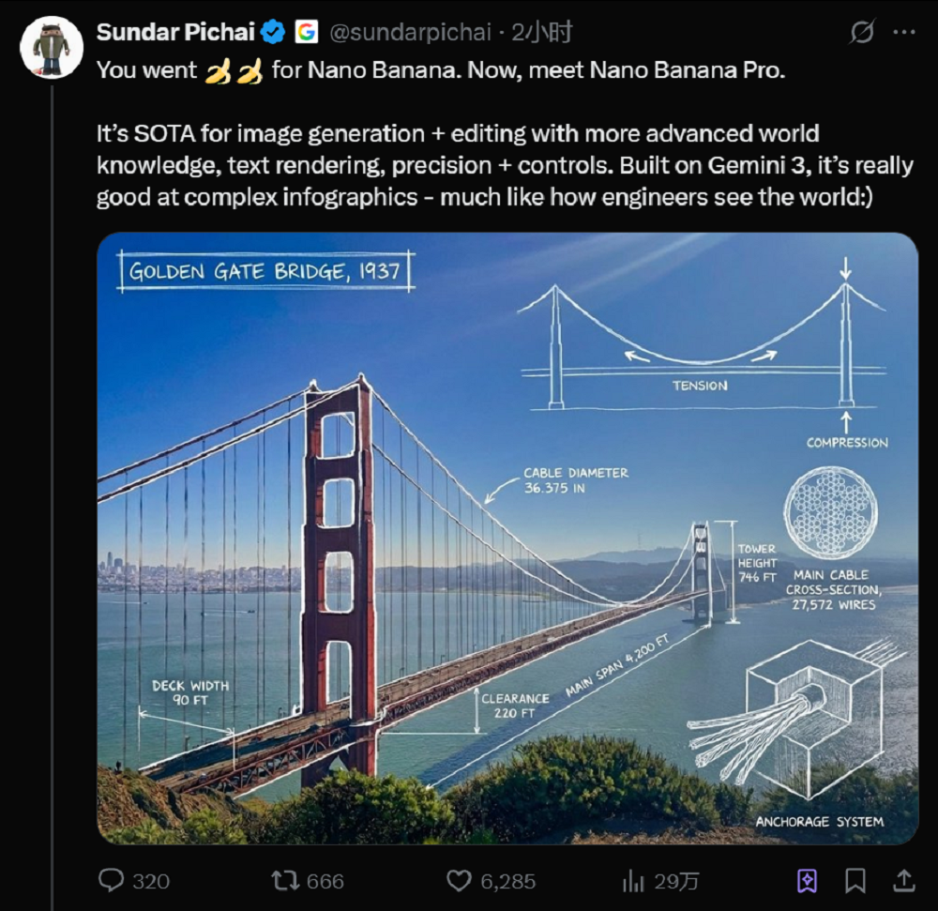
Task: Click the 2小时 post timestamp
Action: click(543, 33)
